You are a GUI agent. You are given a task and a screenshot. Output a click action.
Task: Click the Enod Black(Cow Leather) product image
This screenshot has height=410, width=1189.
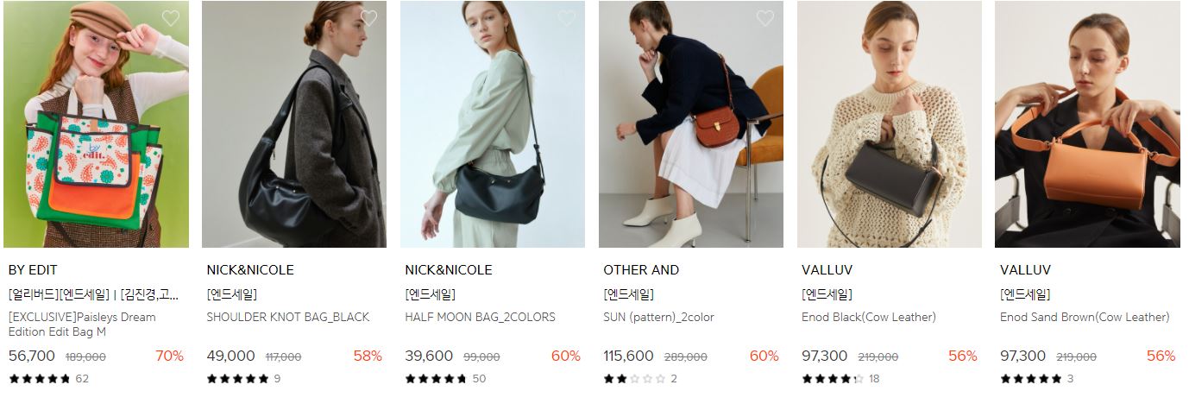[890, 124]
